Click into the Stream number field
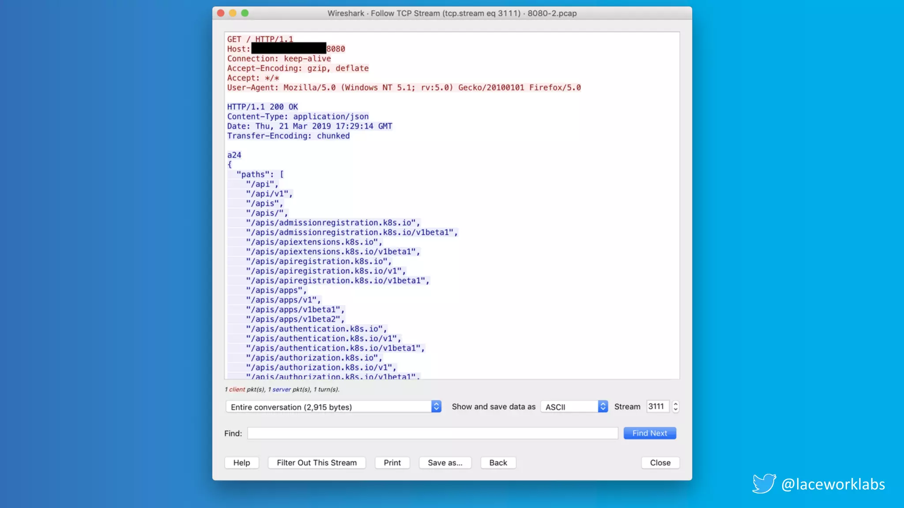Viewport: 904px width, 508px height. coord(657,407)
